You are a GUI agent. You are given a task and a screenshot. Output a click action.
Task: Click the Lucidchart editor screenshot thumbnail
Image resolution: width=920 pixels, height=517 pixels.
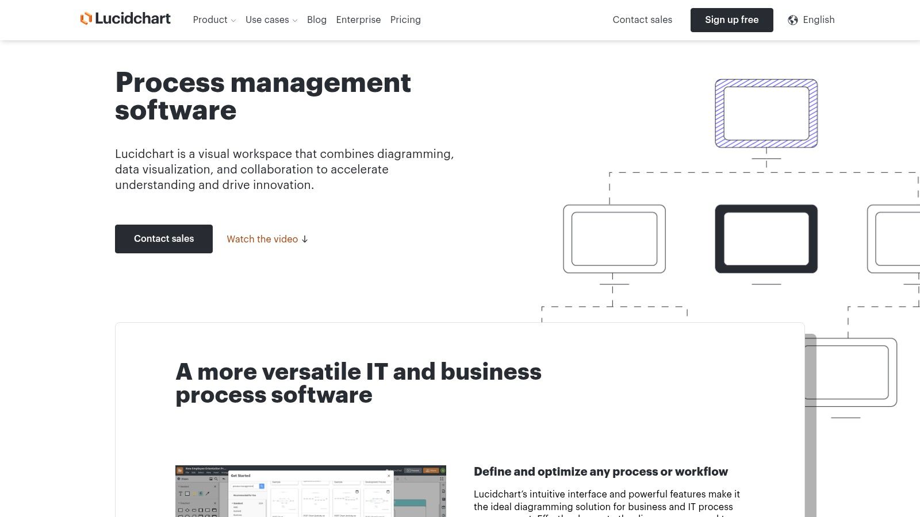(x=310, y=491)
